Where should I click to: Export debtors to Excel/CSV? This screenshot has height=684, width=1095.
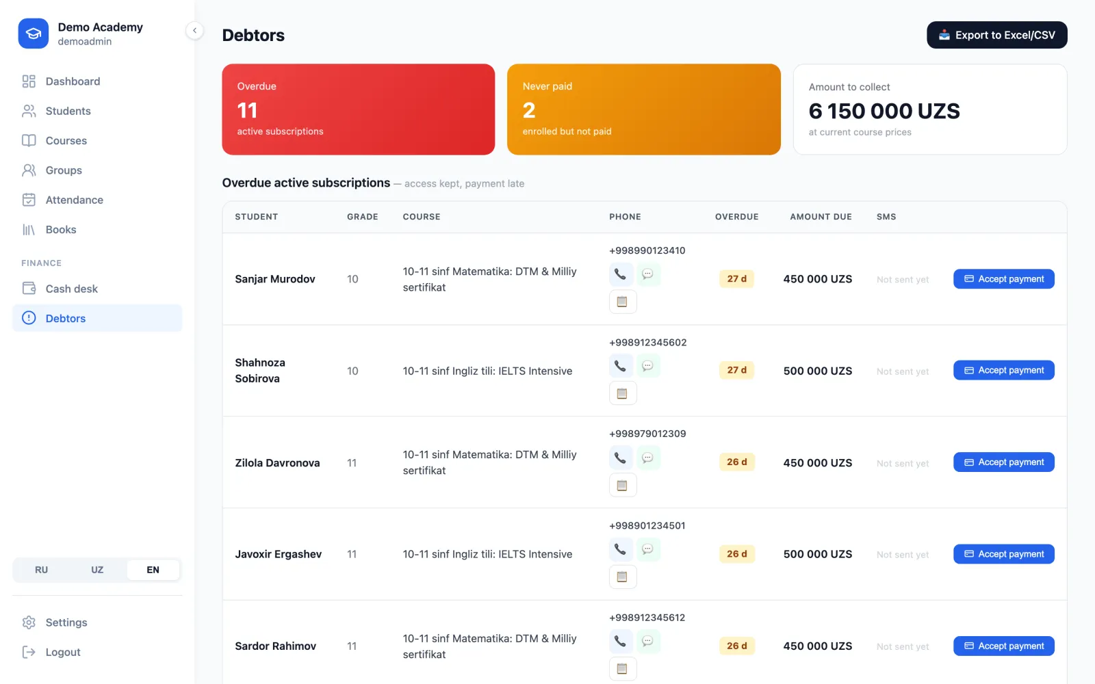click(x=996, y=35)
